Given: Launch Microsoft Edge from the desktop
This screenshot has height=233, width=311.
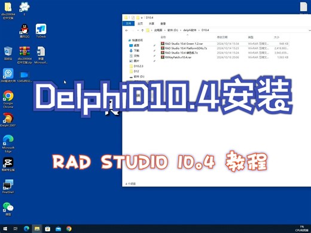Looking at the screenshot, I should pos(8,144).
